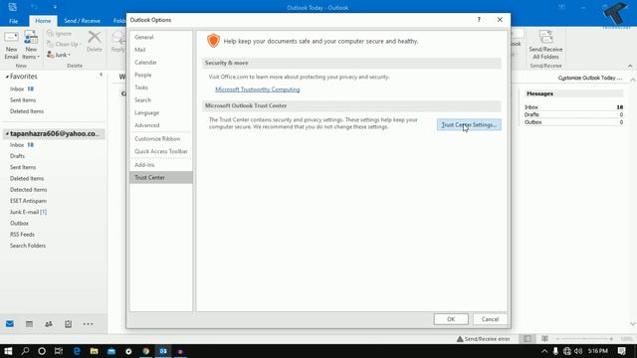Screen dimensions: 637x358
Task: Switch to People view icon
Action: [49, 324]
